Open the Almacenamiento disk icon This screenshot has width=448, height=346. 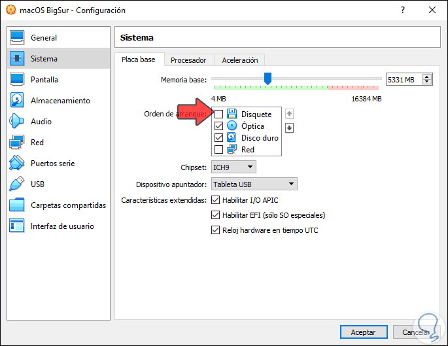pos(17,100)
